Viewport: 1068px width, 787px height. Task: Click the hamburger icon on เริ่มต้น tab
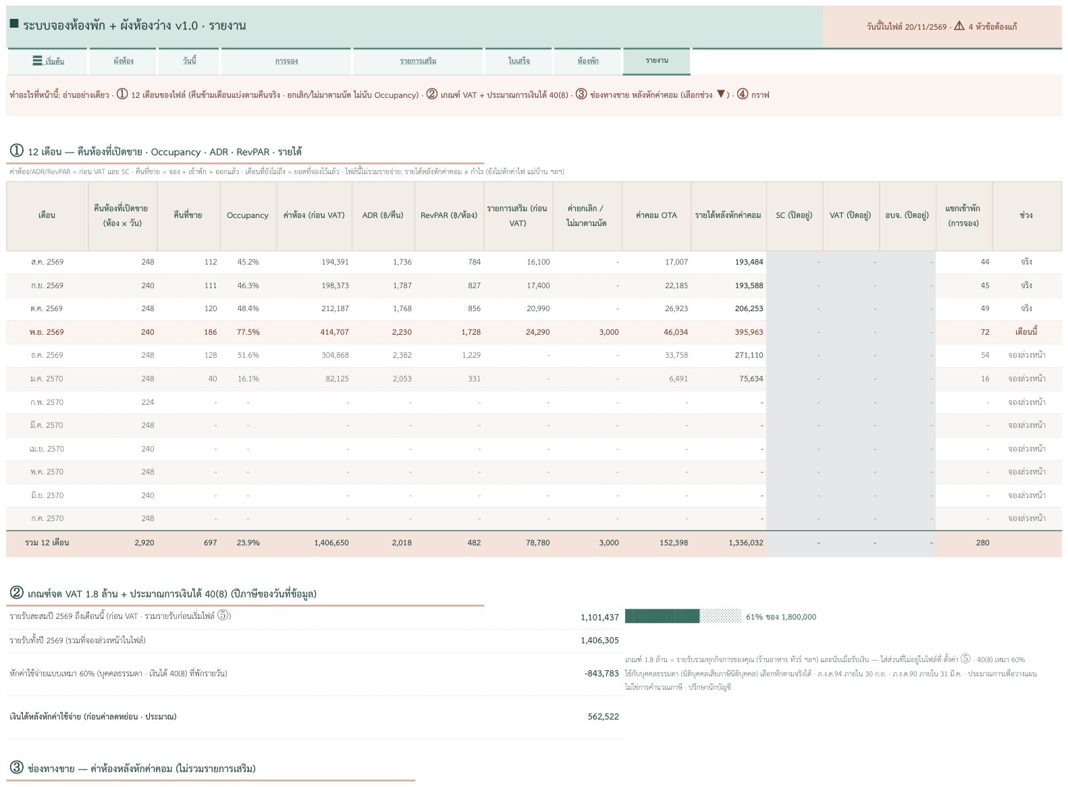(37, 61)
